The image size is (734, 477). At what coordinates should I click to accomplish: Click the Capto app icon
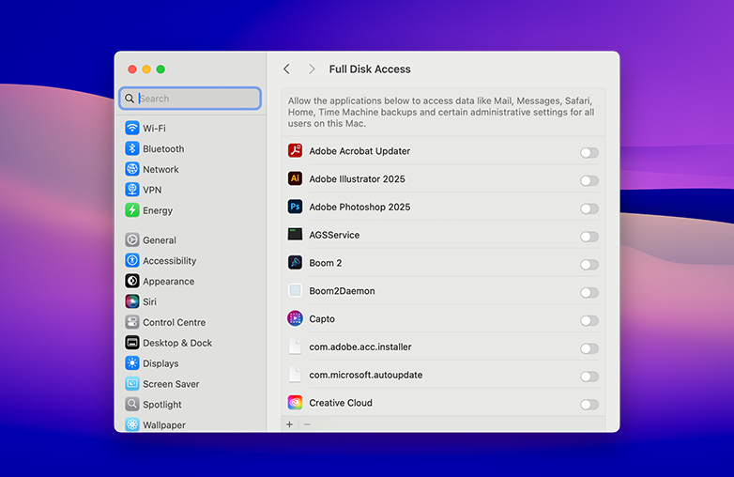tap(295, 318)
